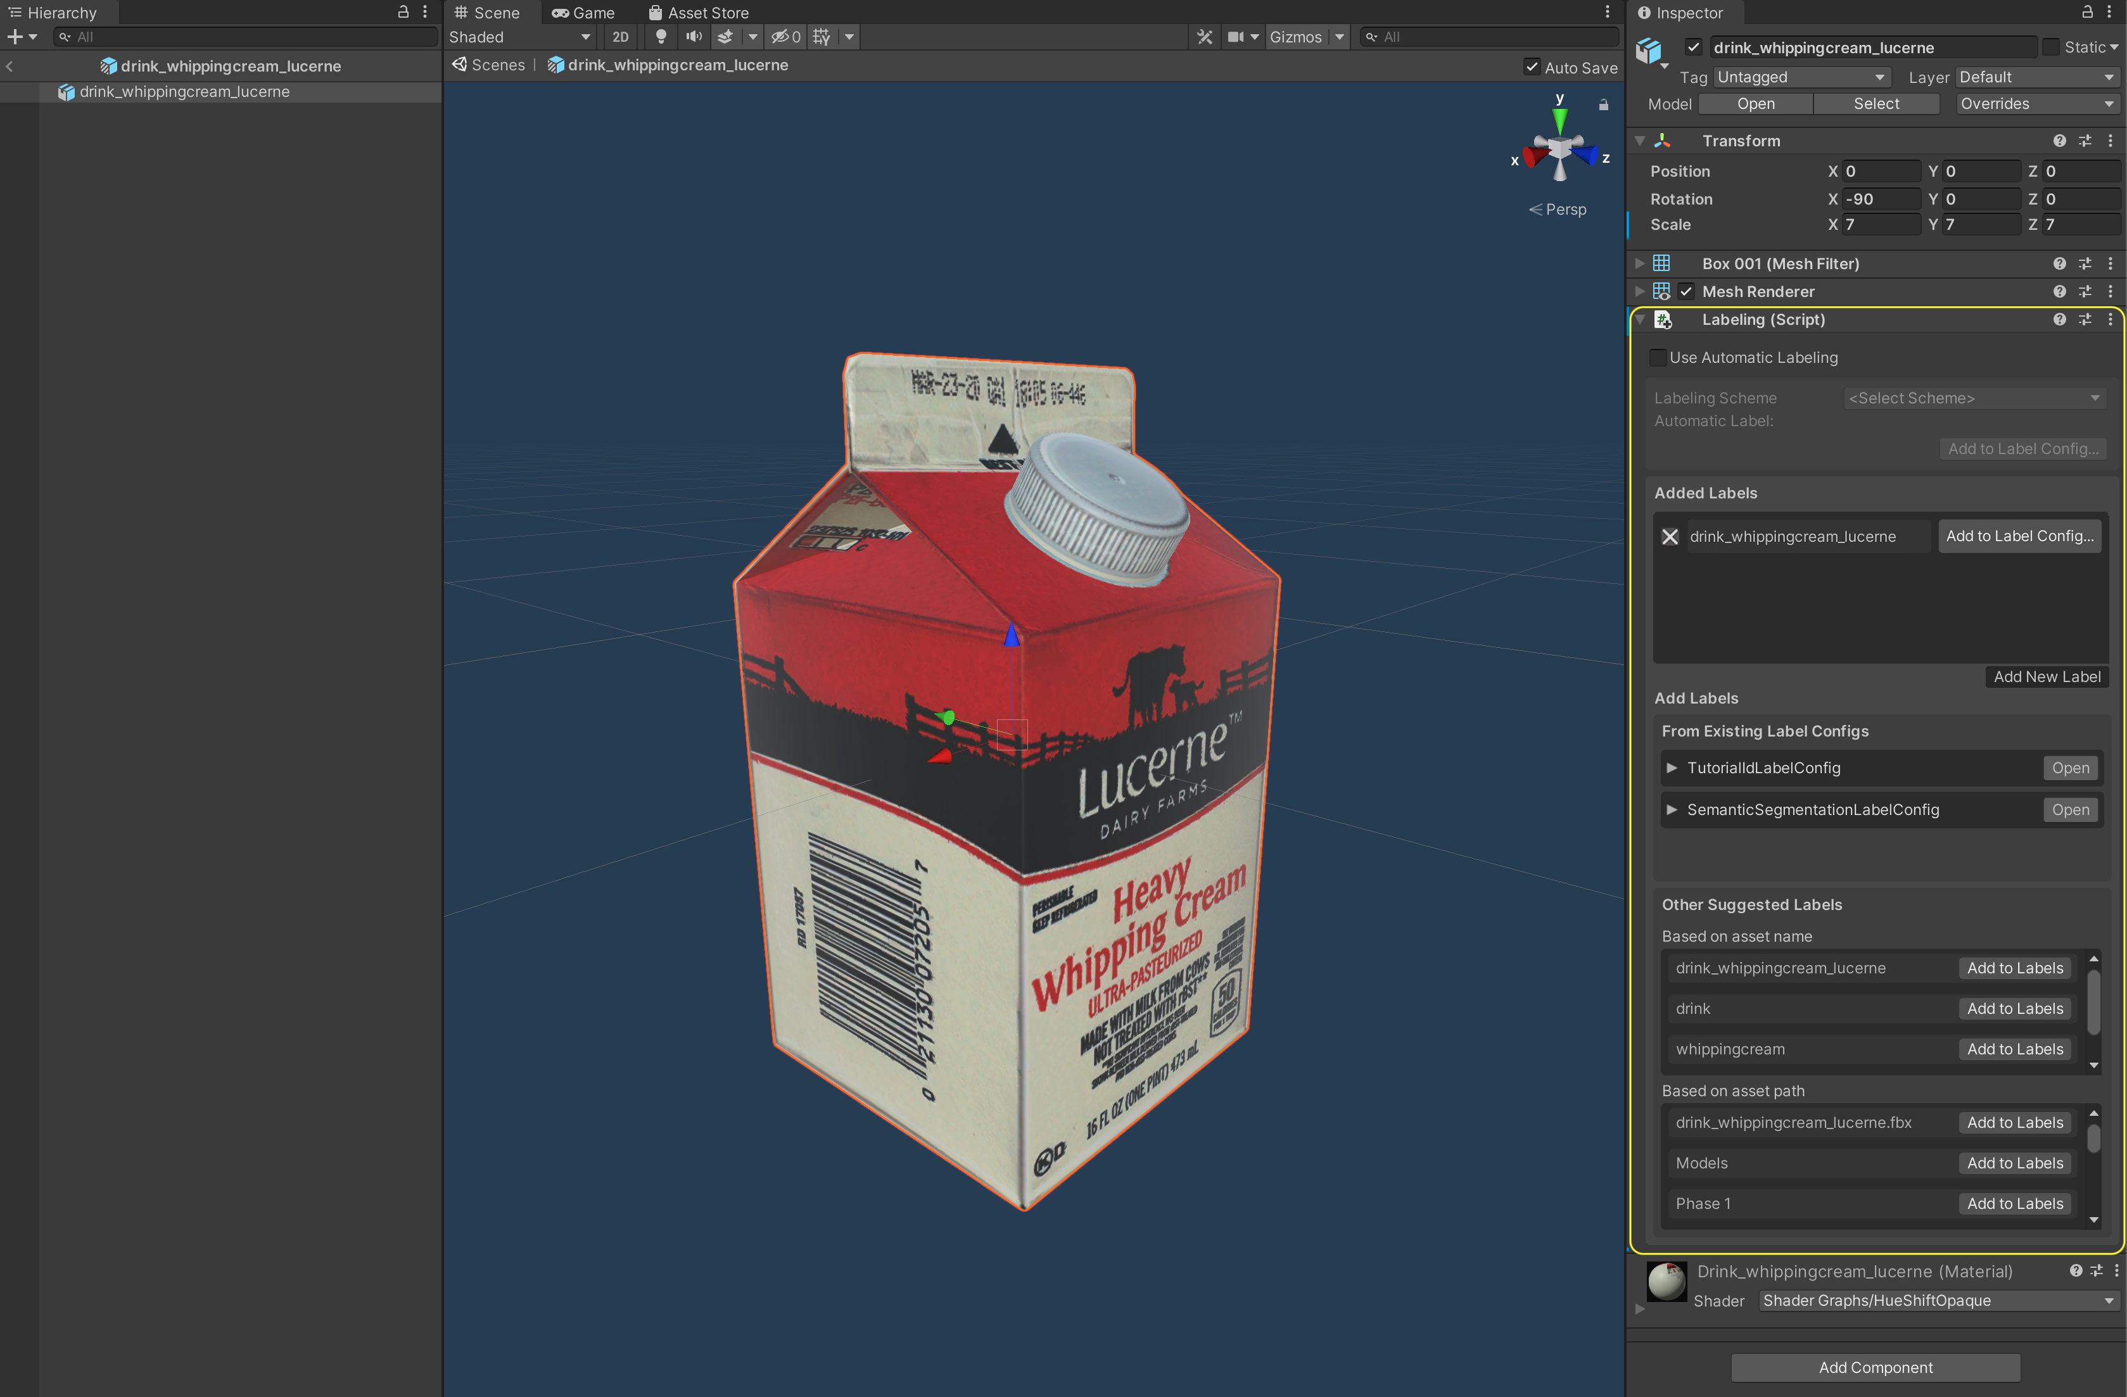The width and height of the screenshot is (2127, 1397).
Task: Click the Position X input field
Action: (x=1881, y=170)
